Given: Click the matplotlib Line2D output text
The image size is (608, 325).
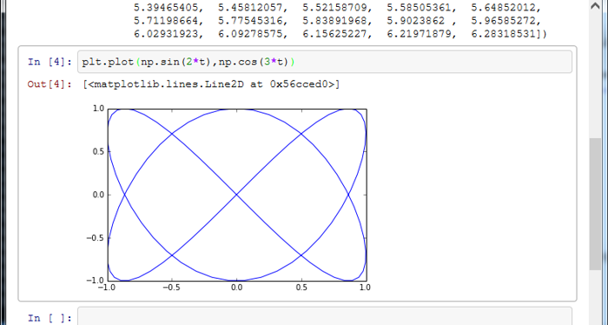Looking at the screenshot, I should pos(211,84).
